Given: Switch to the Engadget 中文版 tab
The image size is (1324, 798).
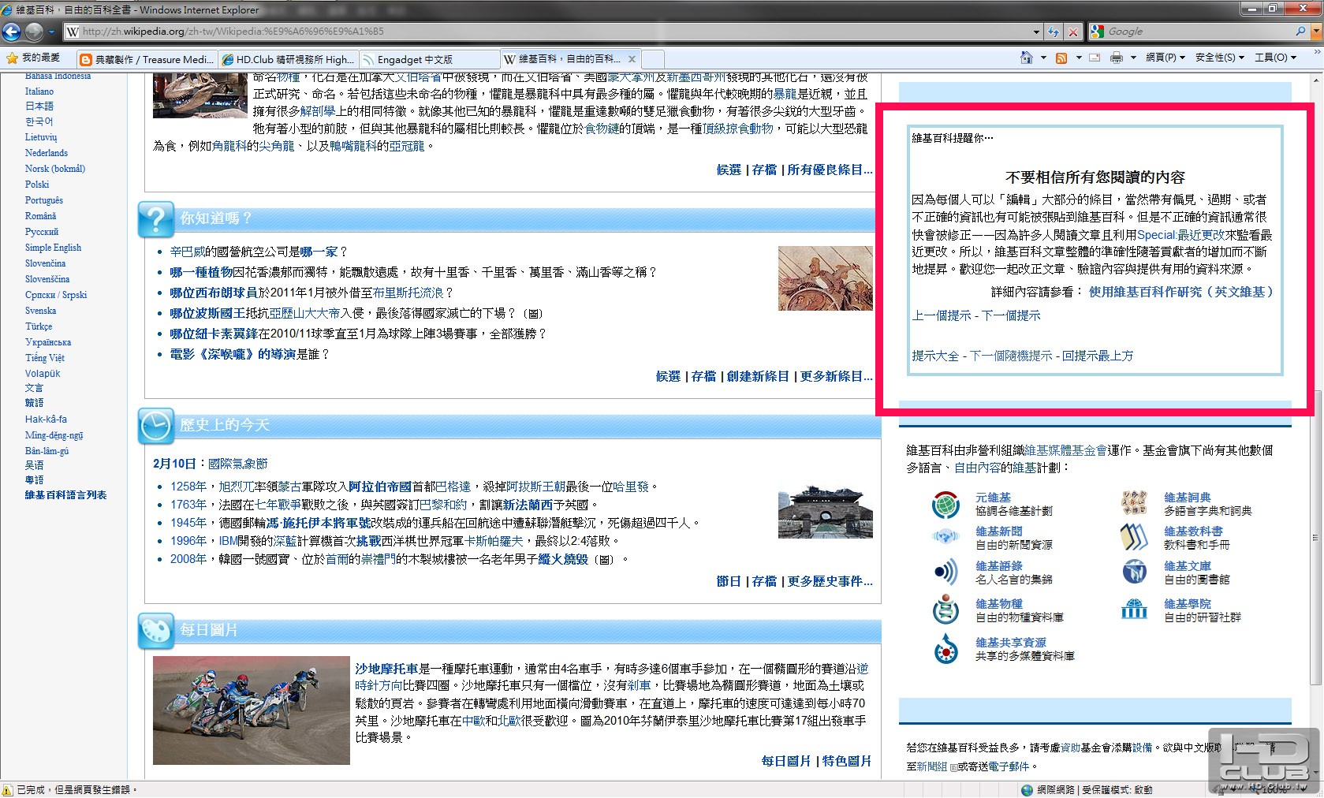Looking at the screenshot, I should (x=429, y=59).
